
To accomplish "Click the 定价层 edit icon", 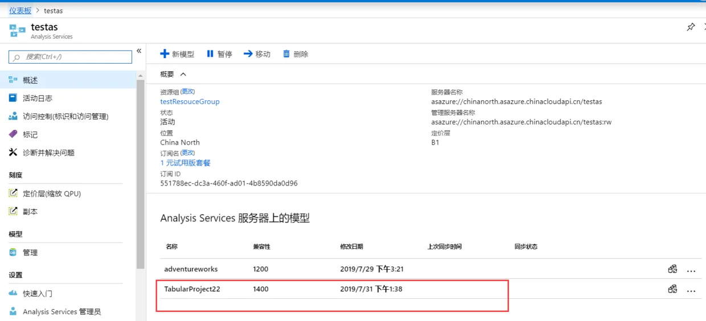I will tap(13, 194).
